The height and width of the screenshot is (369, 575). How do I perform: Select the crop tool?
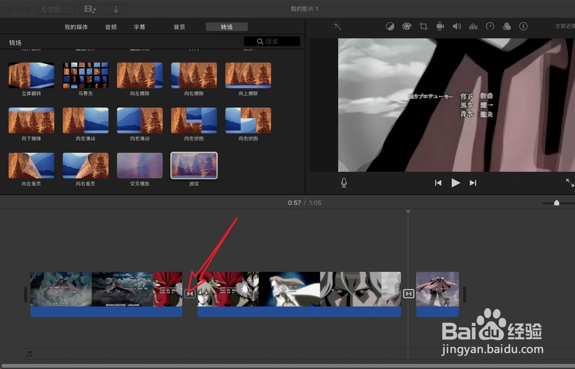click(424, 26)
